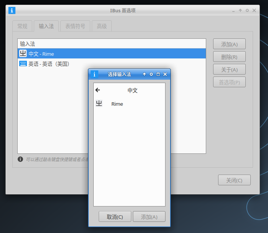Image resolution: width=268 pixels, height=233 pixels.
Task: Maximize the 选择输入法 dialog
Action: (x=158, y=74)
